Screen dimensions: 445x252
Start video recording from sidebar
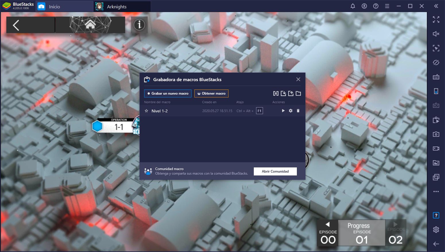coord(436,149)
